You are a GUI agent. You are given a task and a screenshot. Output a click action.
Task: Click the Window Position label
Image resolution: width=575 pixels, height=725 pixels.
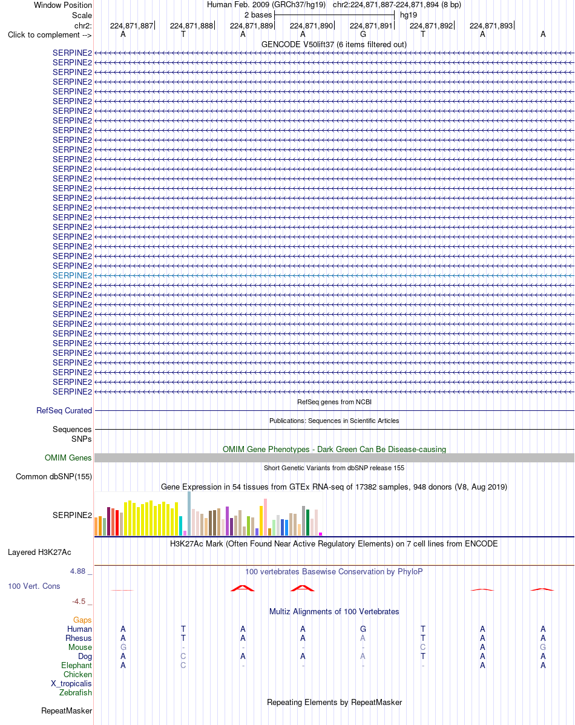point(63,5)
